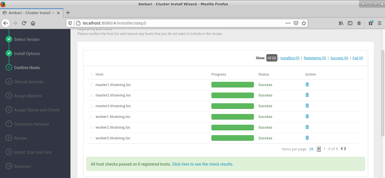Go to Firefox home page icon
The width and height of the screenshot is (385, 178).
[x=33, y=23]
